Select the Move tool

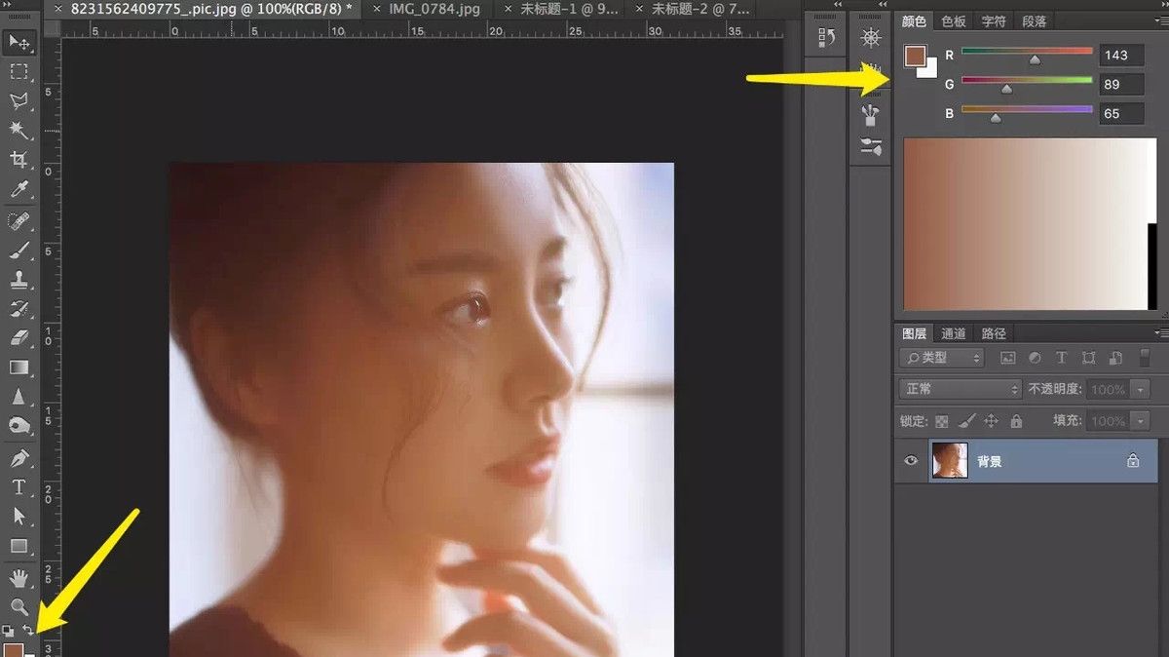coord(19,42)
